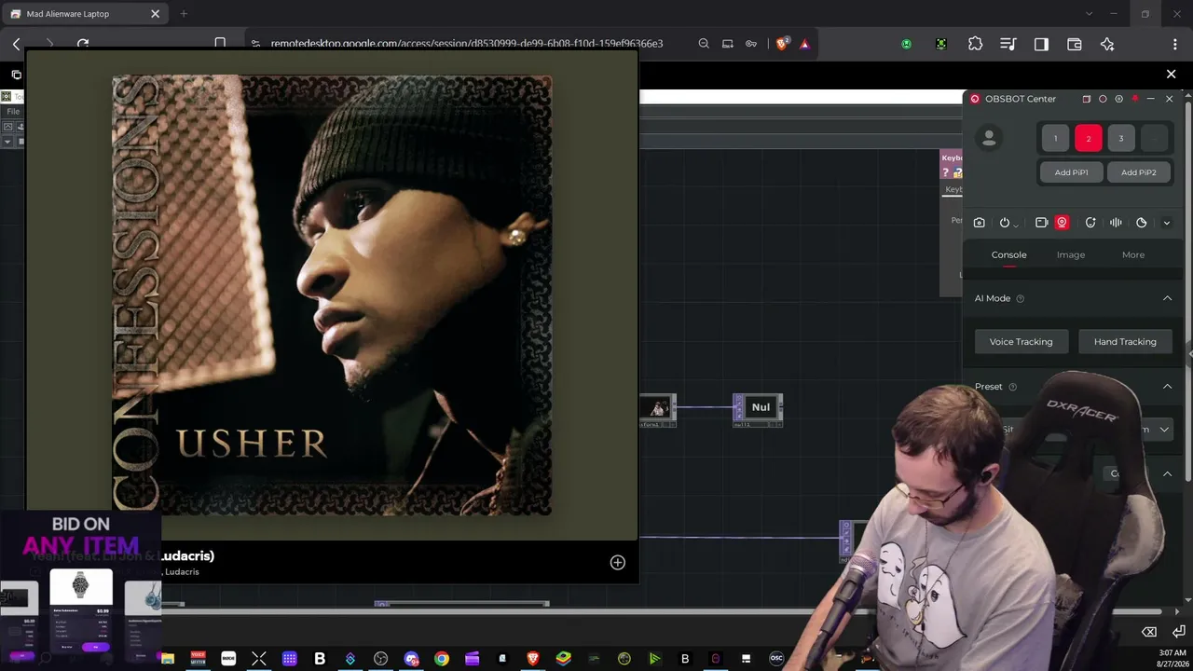Enable Voice Tracking mode
This screenshot has width=1193, height=671.
click(x=1021, y=342)
